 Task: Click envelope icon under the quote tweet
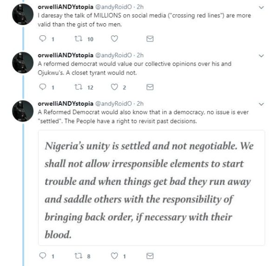click(150, 256)
